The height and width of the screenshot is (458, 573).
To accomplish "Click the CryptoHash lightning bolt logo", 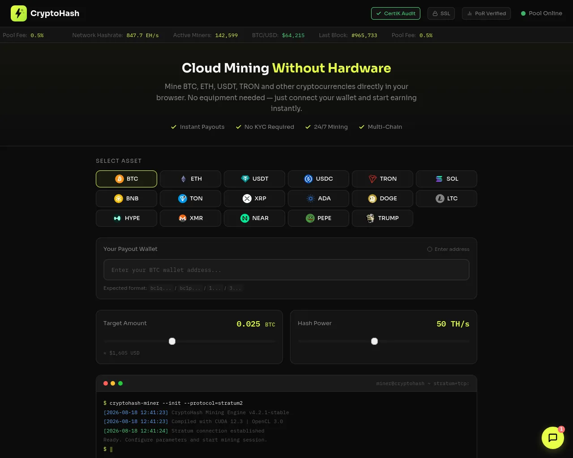I will [x=19, y=13].
